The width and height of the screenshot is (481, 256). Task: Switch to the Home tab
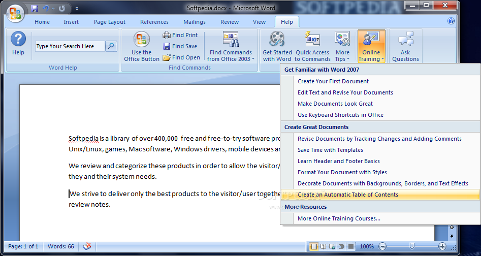tap(42, 22)
